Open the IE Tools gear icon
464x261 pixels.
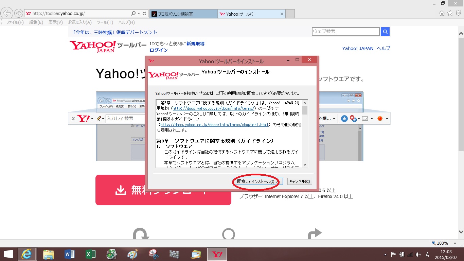point(458,13)
